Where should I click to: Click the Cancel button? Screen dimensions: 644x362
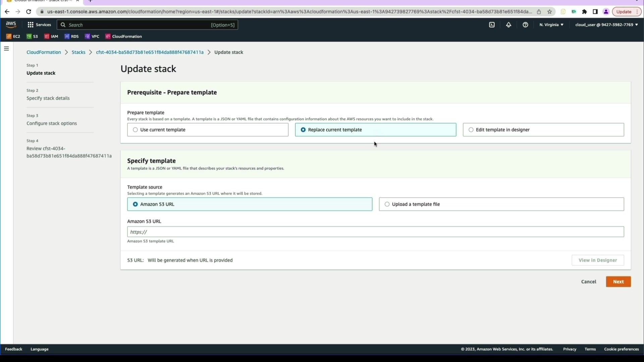pyautogui.click(x=588, y=282)
